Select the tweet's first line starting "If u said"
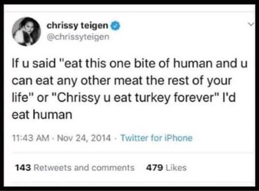 click(x=129, y=63)
